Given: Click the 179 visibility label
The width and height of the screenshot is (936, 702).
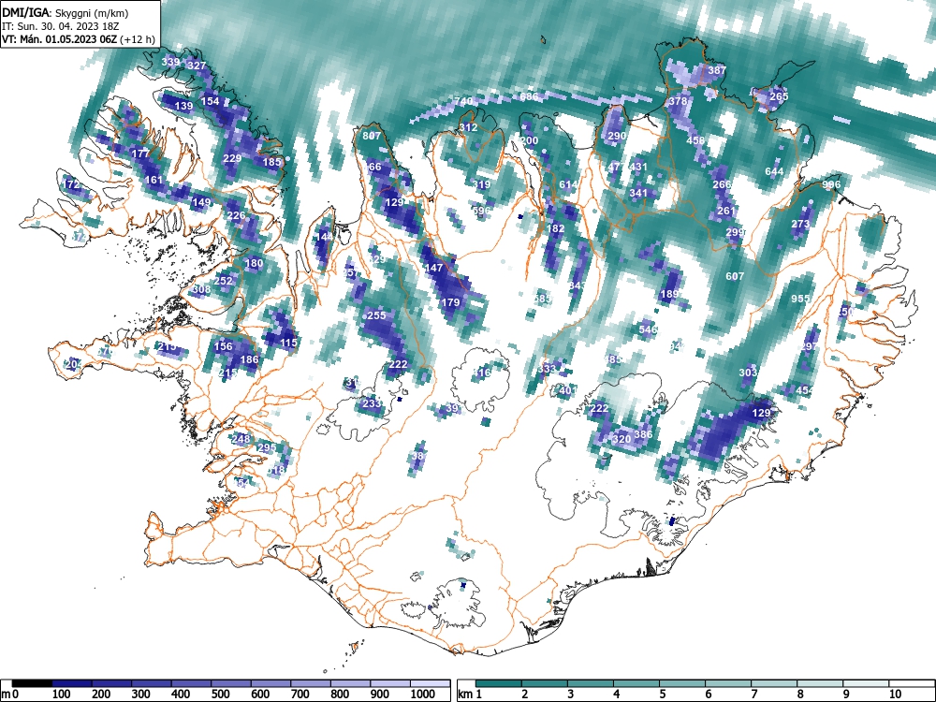Looking at the screenshot, I should click(450, 302).
